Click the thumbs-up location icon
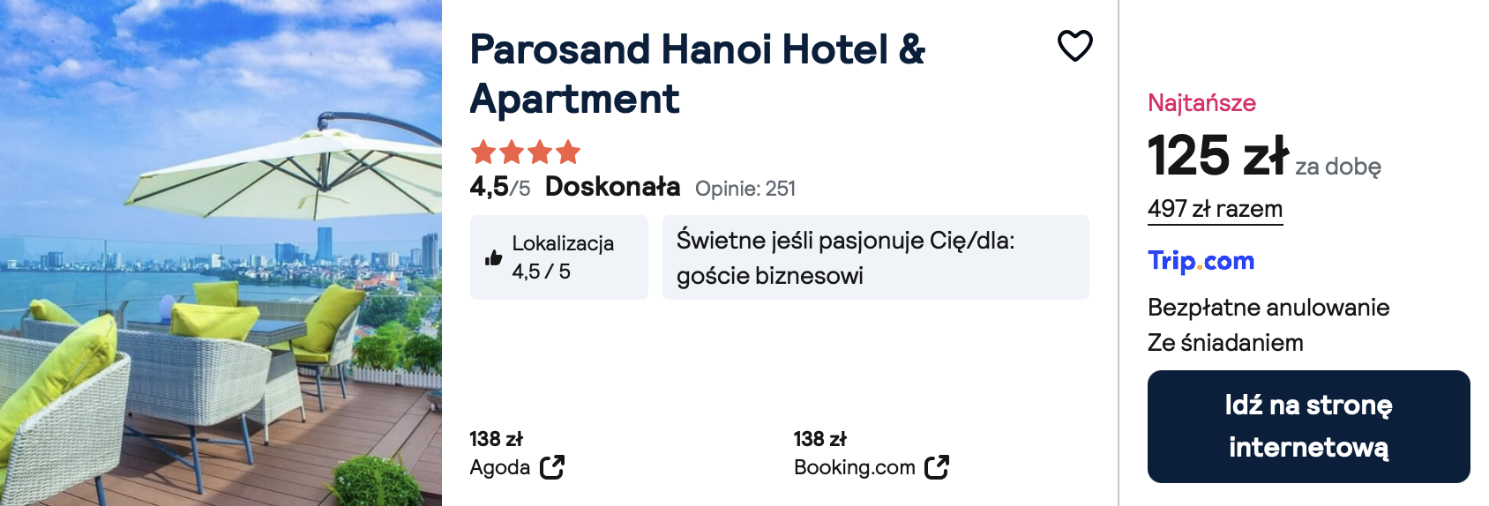The width and height of the screenshot is (1489, 506). tap(493, 257)
